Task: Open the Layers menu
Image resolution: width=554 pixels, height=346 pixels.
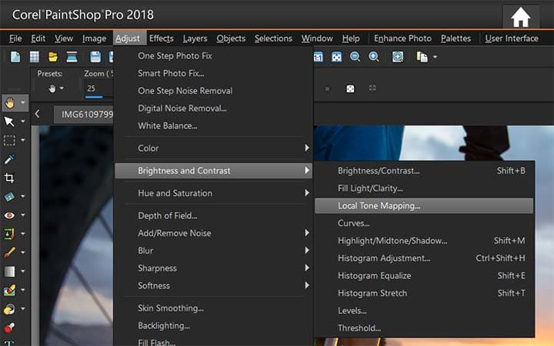Action: pos(195,38)
